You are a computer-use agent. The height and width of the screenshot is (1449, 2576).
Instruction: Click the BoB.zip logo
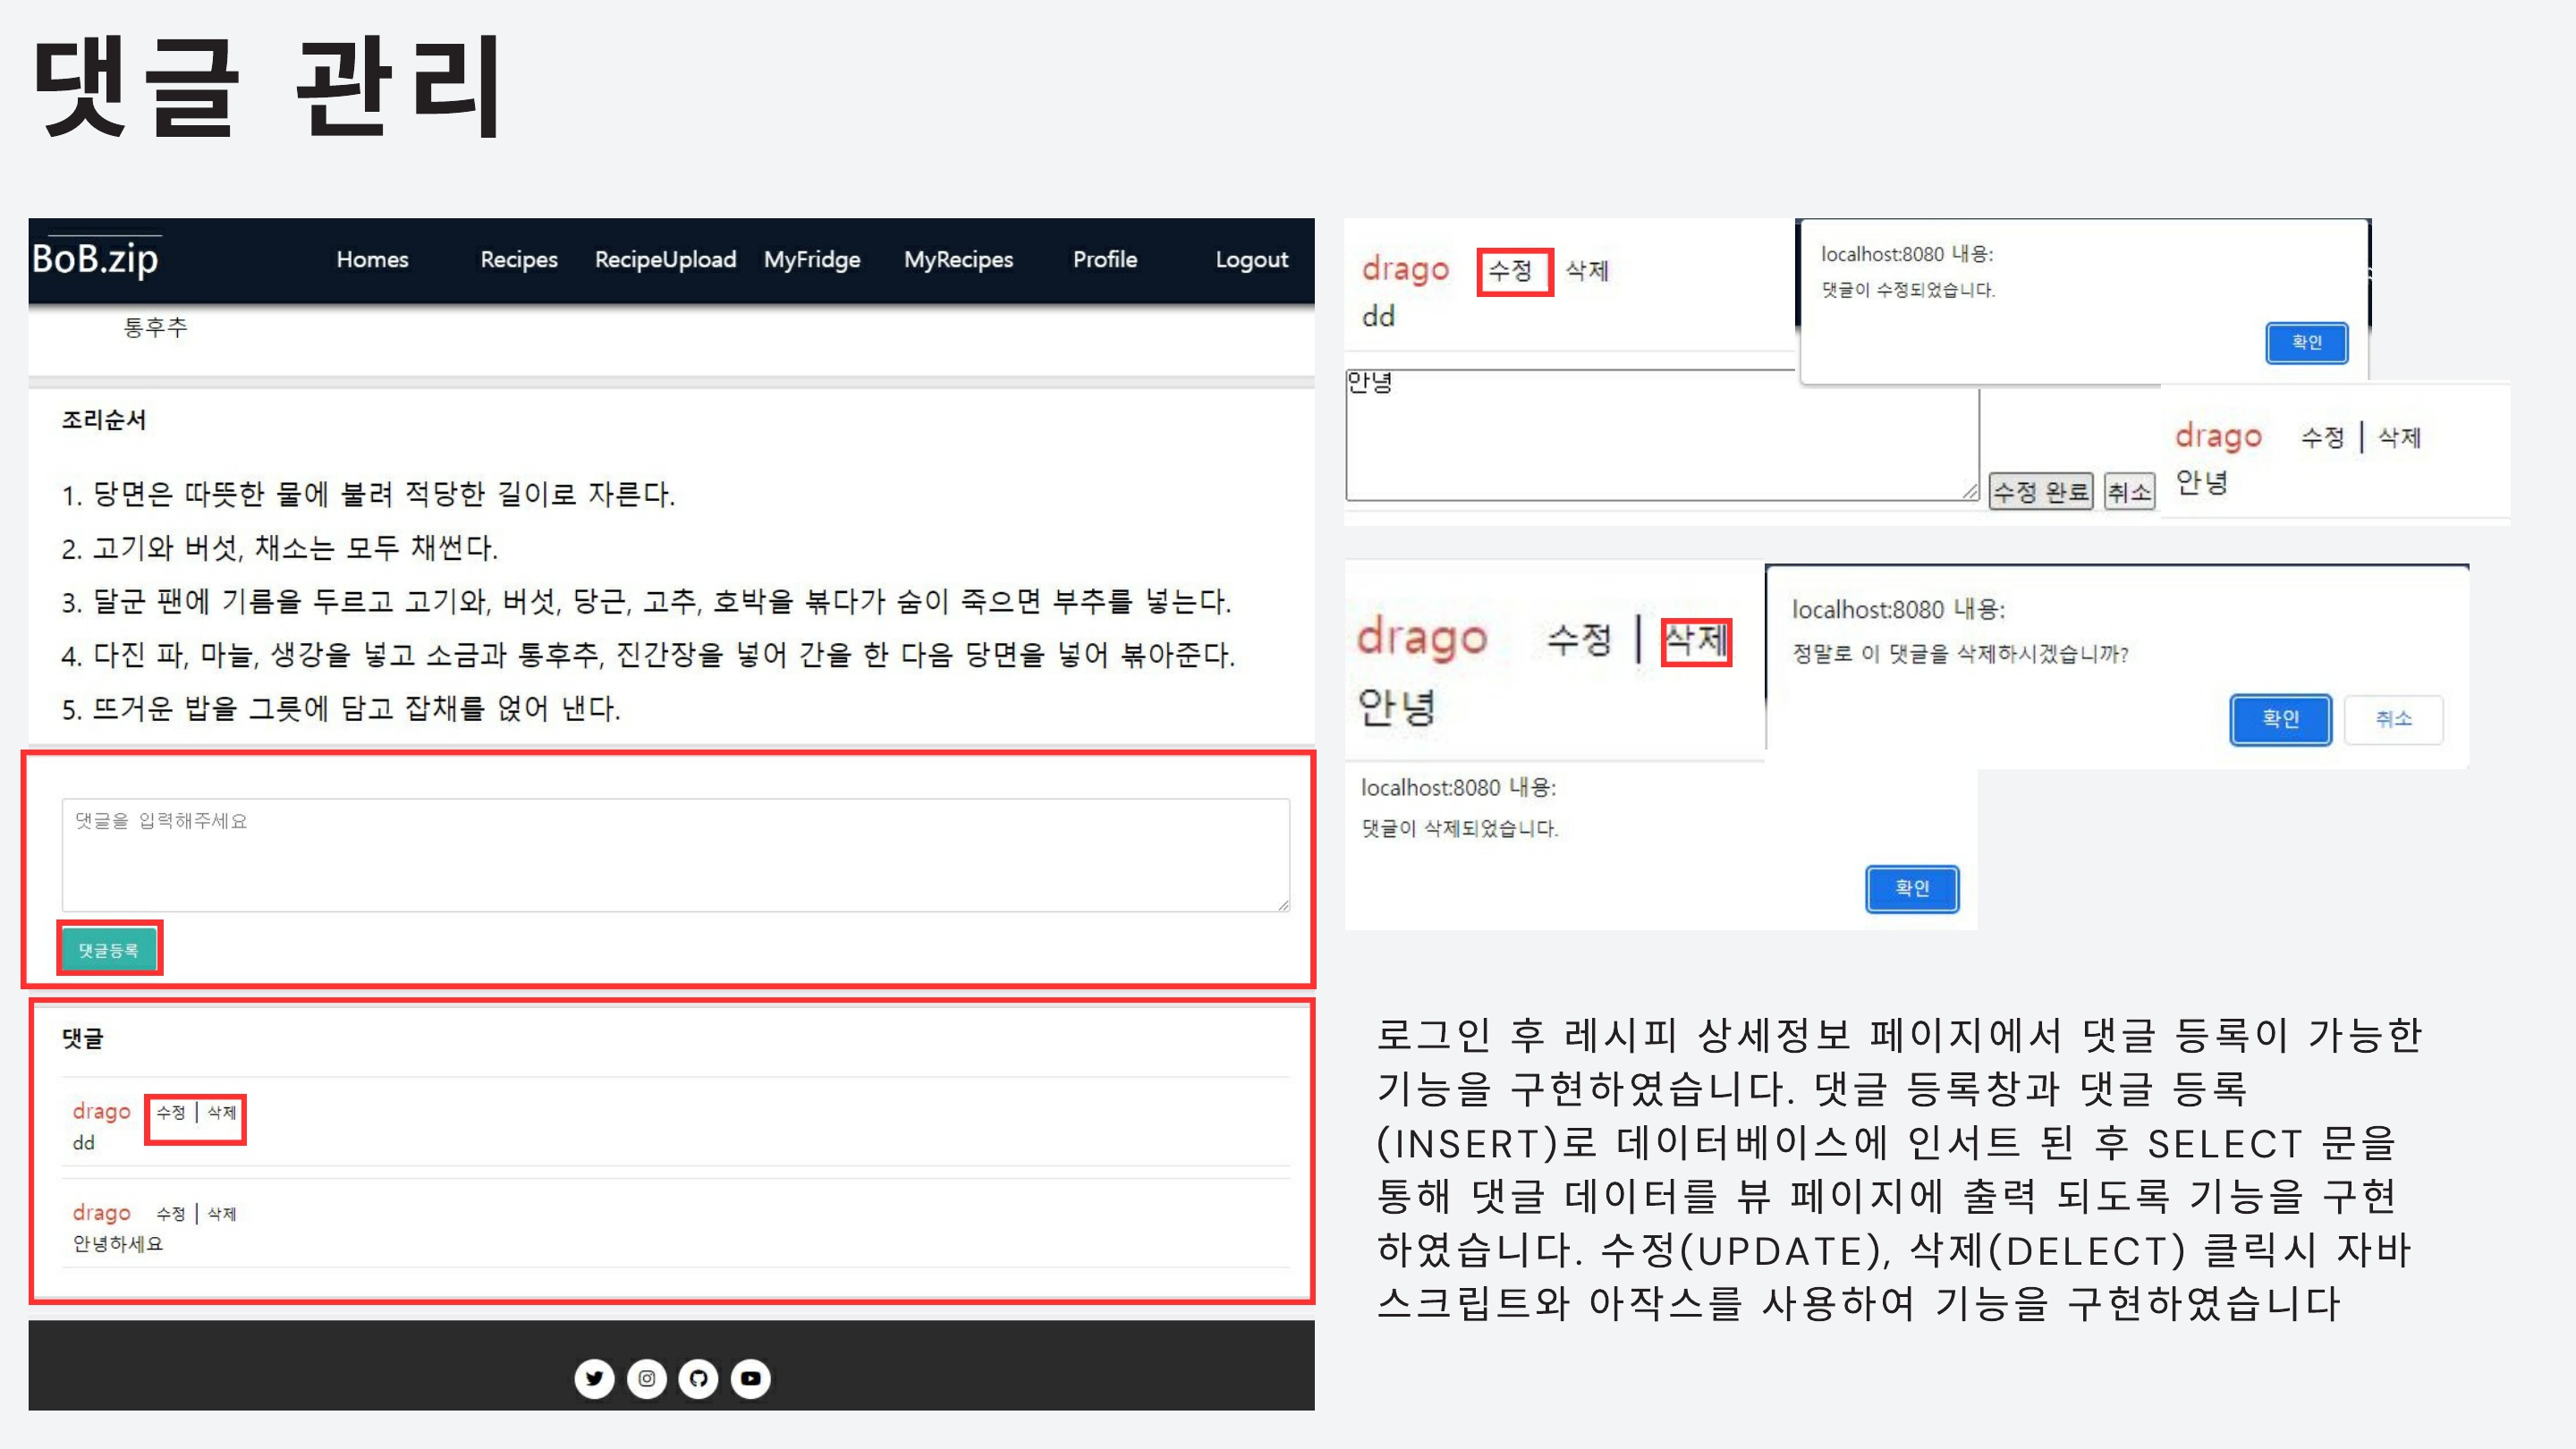click(95, 259)
